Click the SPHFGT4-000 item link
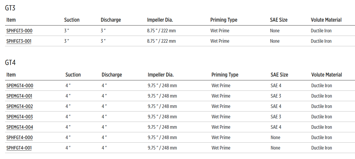 click(x=19, y=138)
